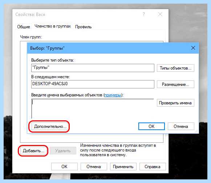The image size is (211, 183).
Task: Open the Профиль tab
Action: (83, 27)
